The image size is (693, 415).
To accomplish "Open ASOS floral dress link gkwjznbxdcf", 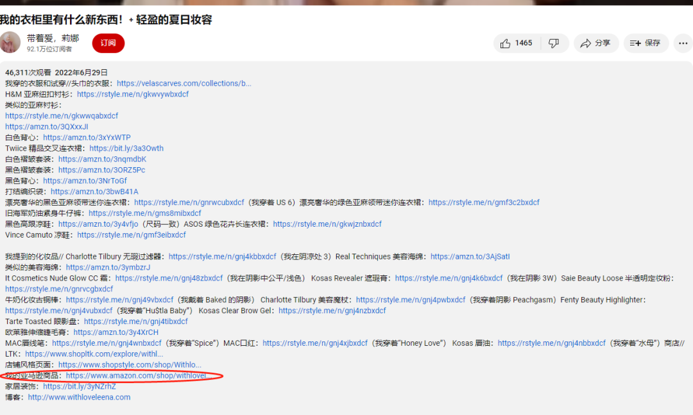I will (327, 224).
